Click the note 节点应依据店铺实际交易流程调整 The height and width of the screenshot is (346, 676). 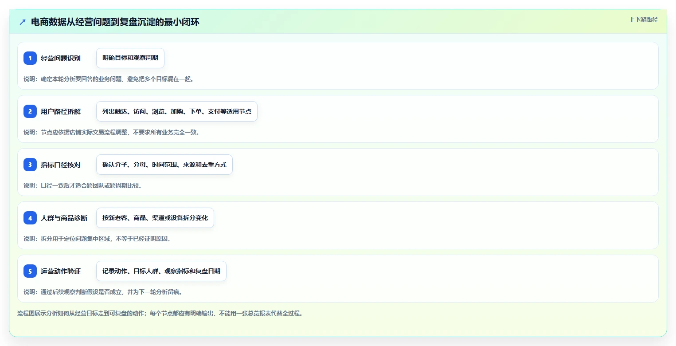pos(112,132)
